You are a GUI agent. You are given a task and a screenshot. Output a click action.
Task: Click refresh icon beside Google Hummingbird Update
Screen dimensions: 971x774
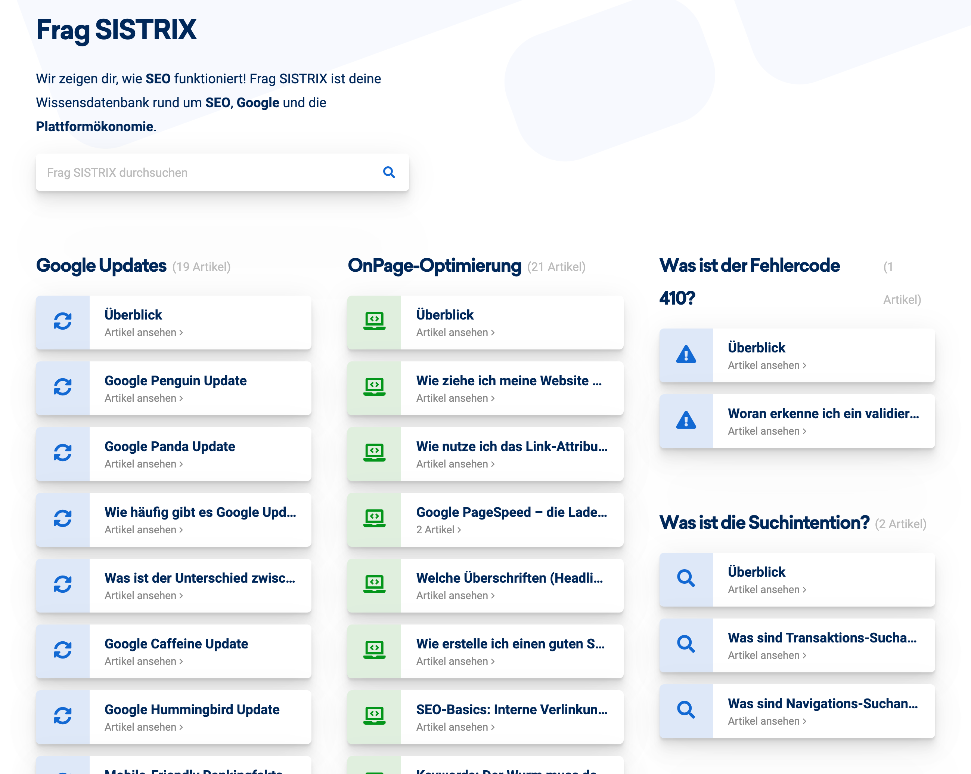pyautogui.click(x=63, y=716)
